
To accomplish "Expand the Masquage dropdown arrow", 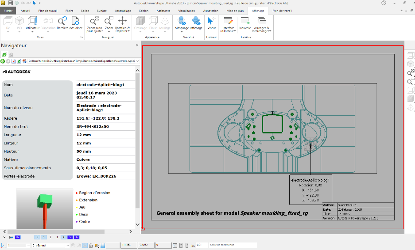I will coord(182,32).
